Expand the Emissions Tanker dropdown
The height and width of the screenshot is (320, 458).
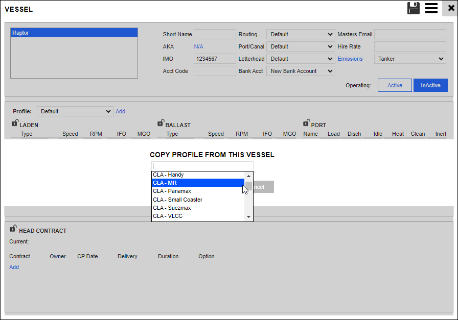(410, 59)
